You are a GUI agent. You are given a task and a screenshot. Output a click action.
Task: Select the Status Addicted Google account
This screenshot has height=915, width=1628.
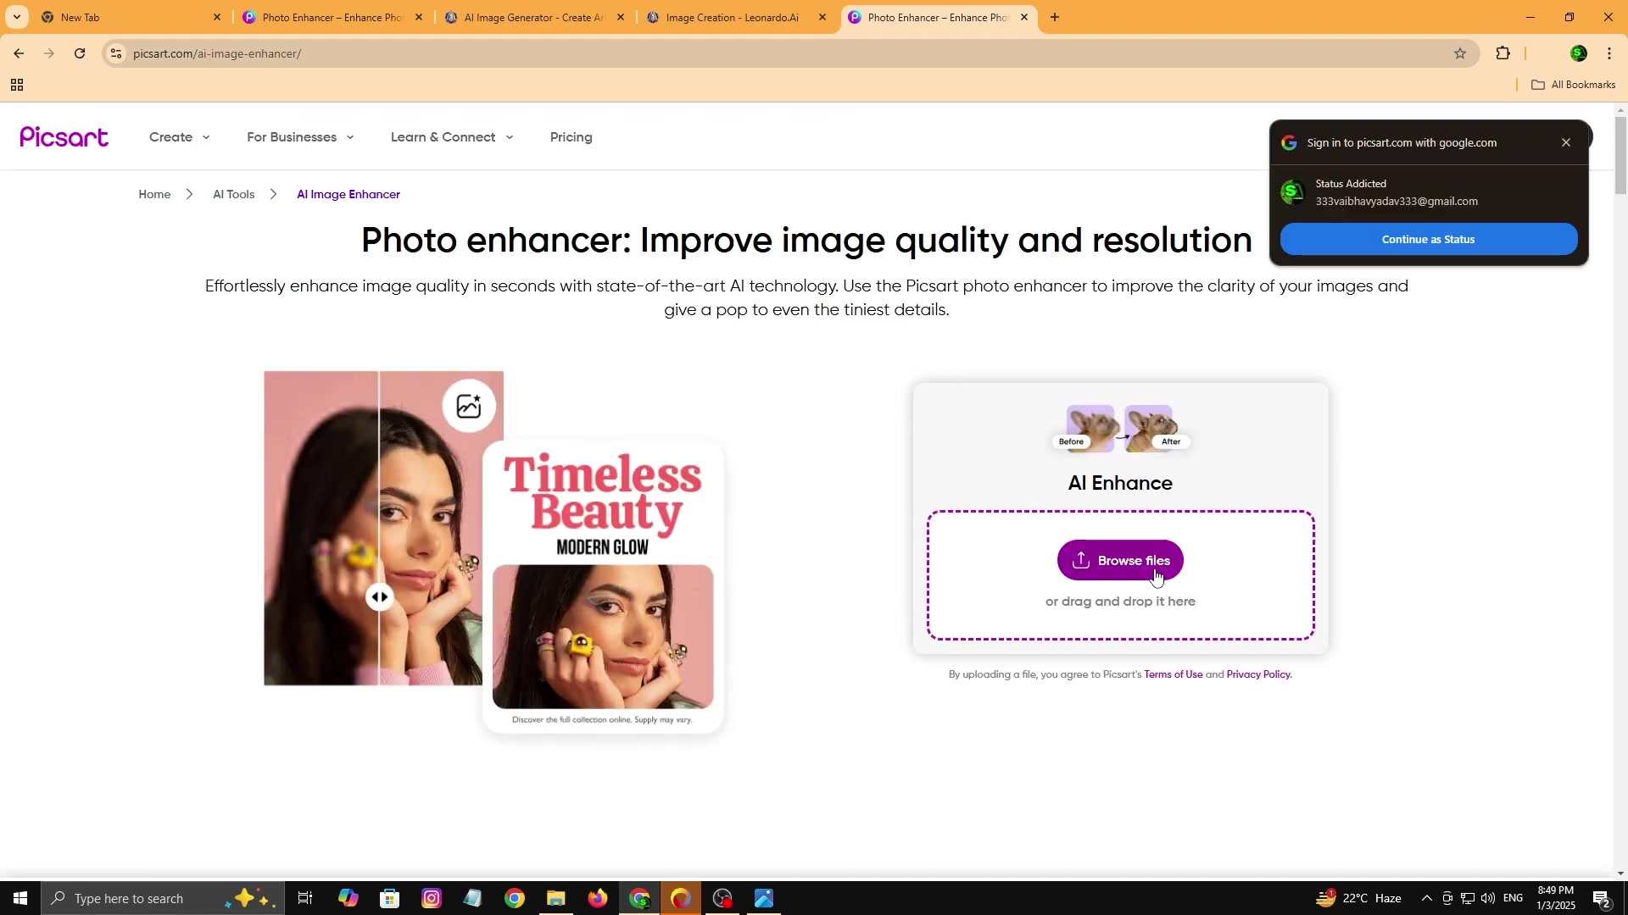1429,192
